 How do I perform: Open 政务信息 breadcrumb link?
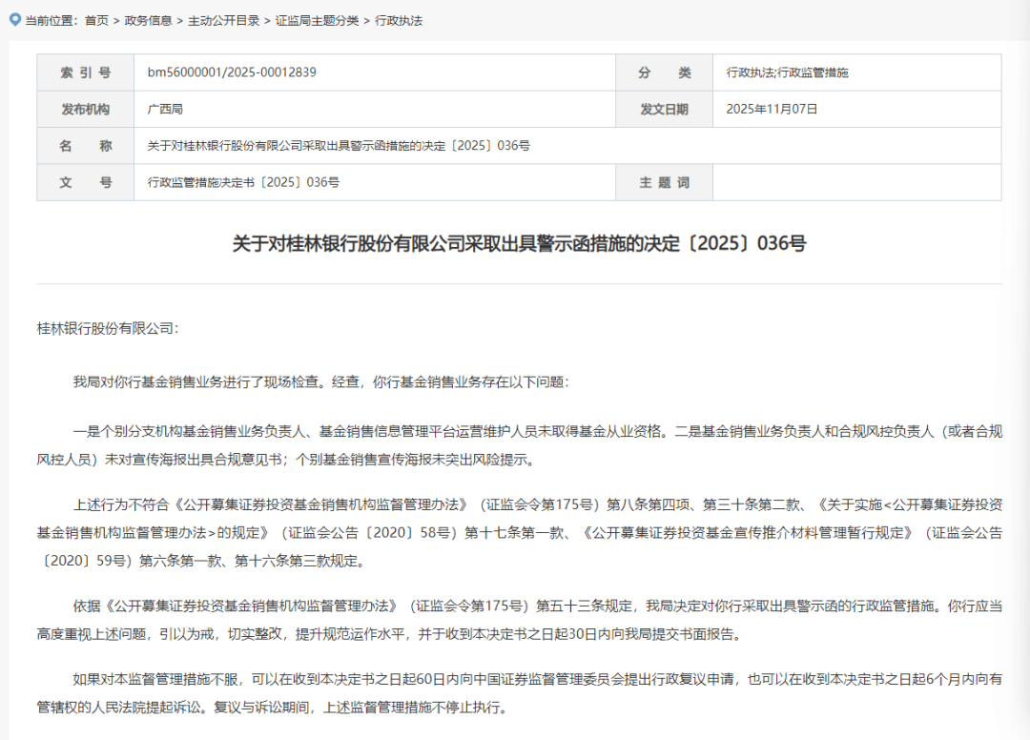pyautogui.click(x=148, y=20)
